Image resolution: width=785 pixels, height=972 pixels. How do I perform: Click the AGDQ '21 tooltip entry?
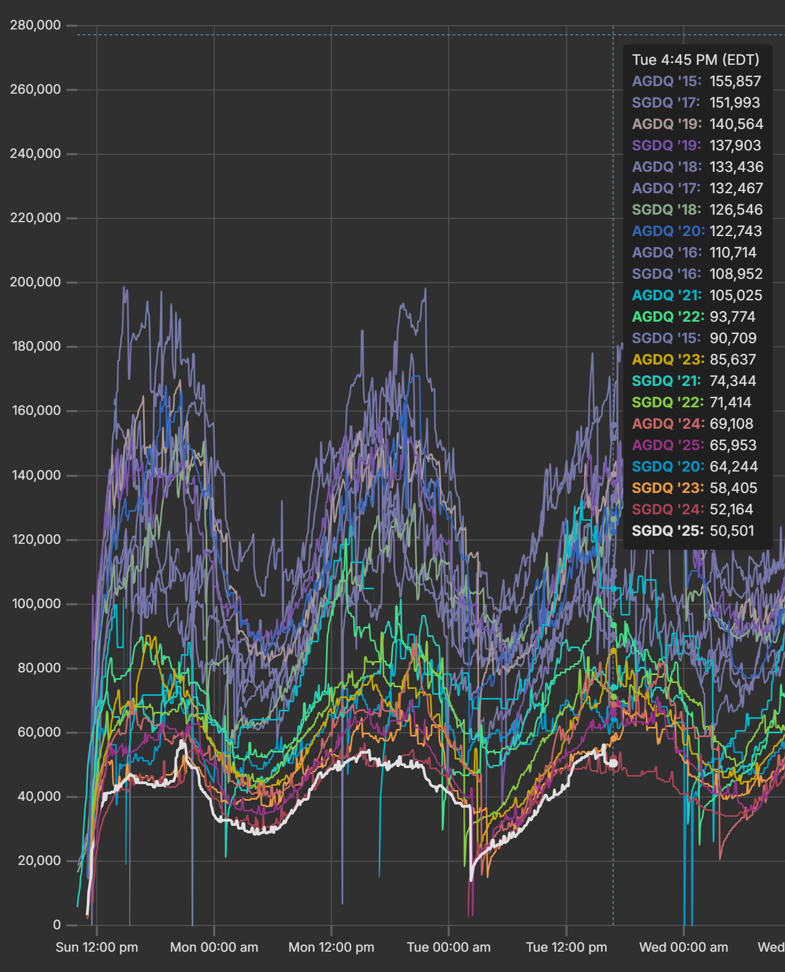pyautogui.click(x=697, y=295)
